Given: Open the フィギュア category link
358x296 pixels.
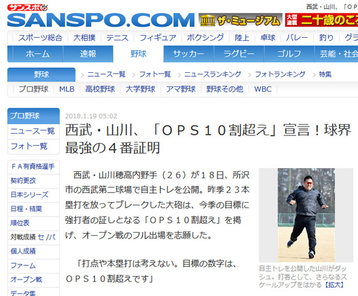Looking at the screenshot, I should coord(158,38).
